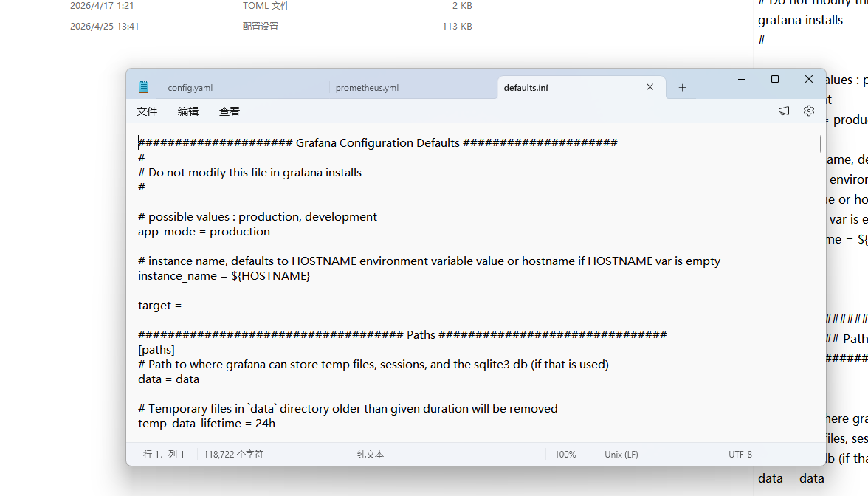Click the megaphone feedback icon
The image size is (868, 496).
(x=784, y=111)
